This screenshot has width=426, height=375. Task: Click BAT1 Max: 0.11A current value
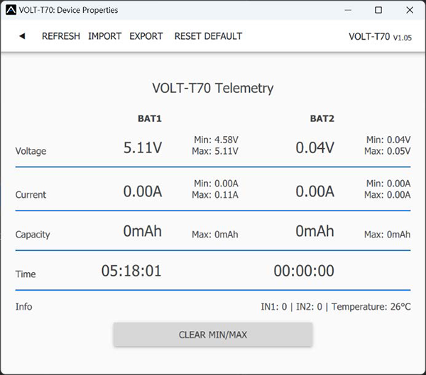[x=215, y=195]
